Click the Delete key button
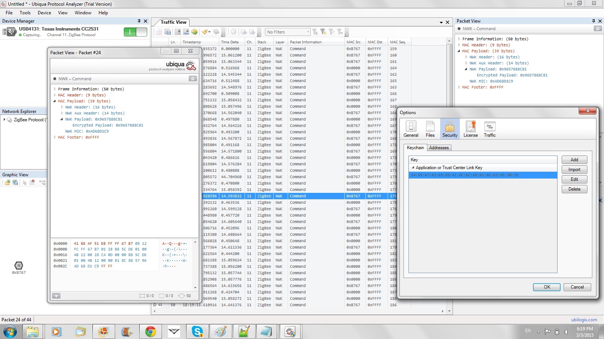The height and width of the screenshot is (339, 604). coord(574,189)
